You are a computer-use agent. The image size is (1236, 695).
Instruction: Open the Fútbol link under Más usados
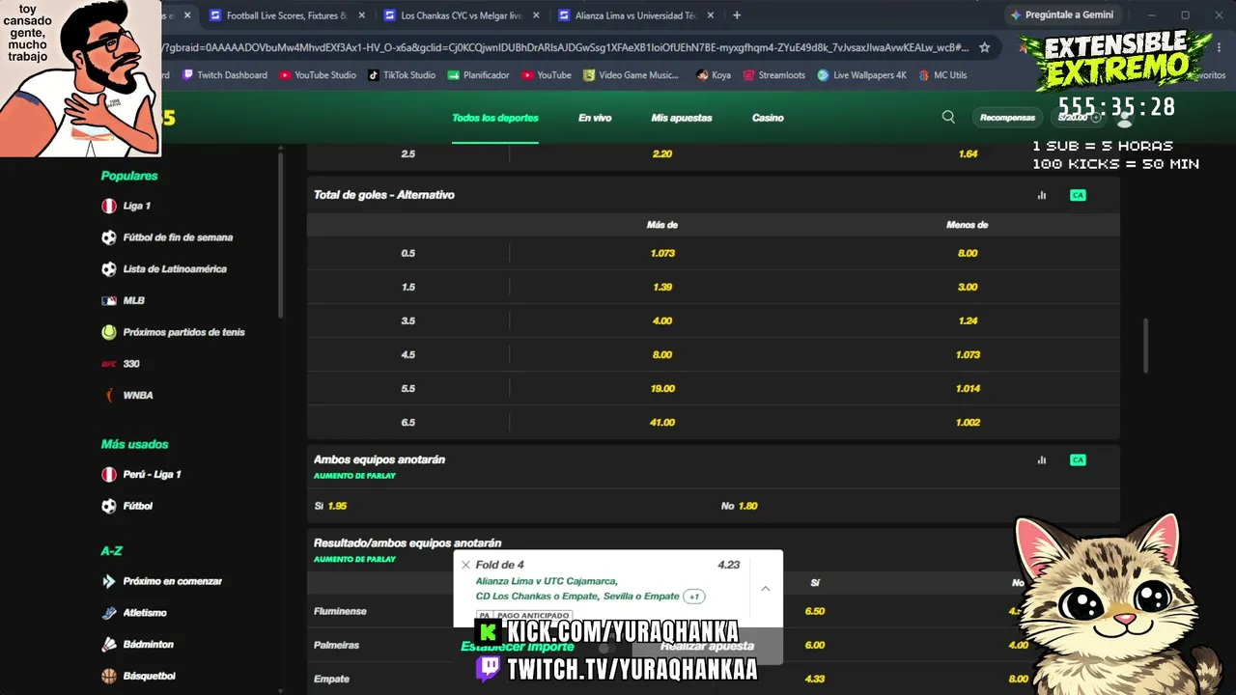(138, 506)
